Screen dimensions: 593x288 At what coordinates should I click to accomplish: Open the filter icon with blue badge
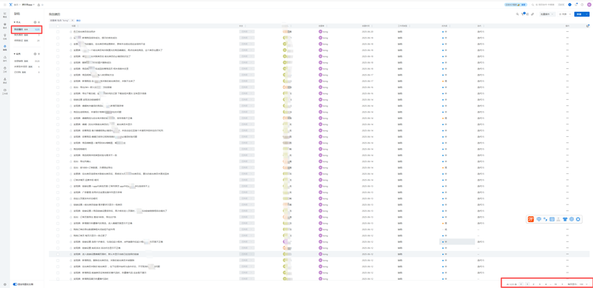click(523, 14)
